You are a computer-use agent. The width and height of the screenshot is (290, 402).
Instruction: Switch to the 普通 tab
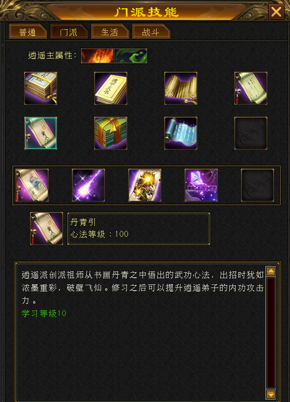tap(28, 31)
